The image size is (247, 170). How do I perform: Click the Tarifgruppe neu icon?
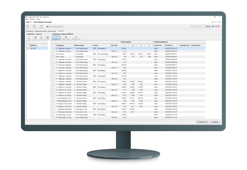pos(56,37)
